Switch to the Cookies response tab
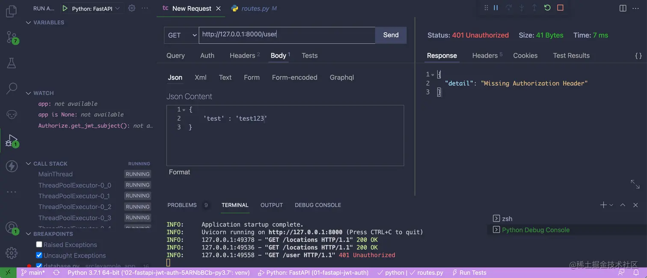 pyautogui.click(x=525, y=56)
